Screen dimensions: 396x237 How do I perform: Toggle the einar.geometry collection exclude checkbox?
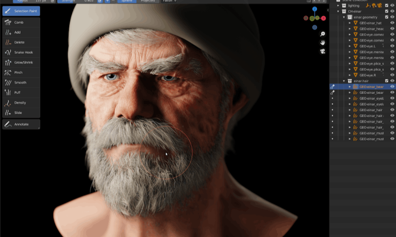[x=387, y=17]
